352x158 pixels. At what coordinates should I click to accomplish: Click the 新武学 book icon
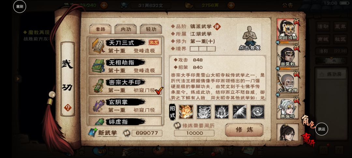[93, 133]
